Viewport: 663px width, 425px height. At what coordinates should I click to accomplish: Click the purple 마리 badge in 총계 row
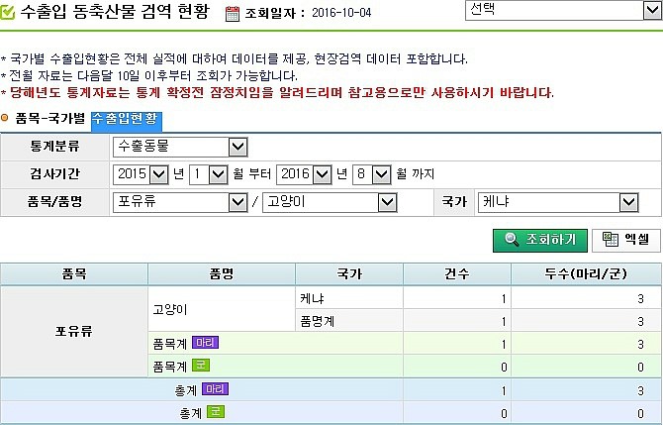[215, 388]
